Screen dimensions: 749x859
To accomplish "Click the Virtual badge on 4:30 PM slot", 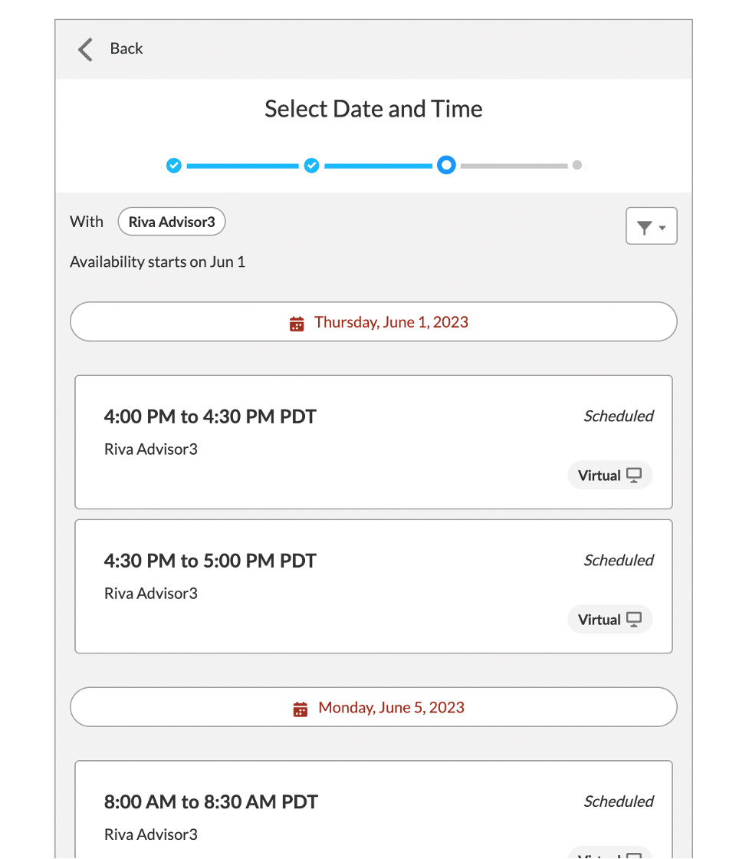I will 609,620.
